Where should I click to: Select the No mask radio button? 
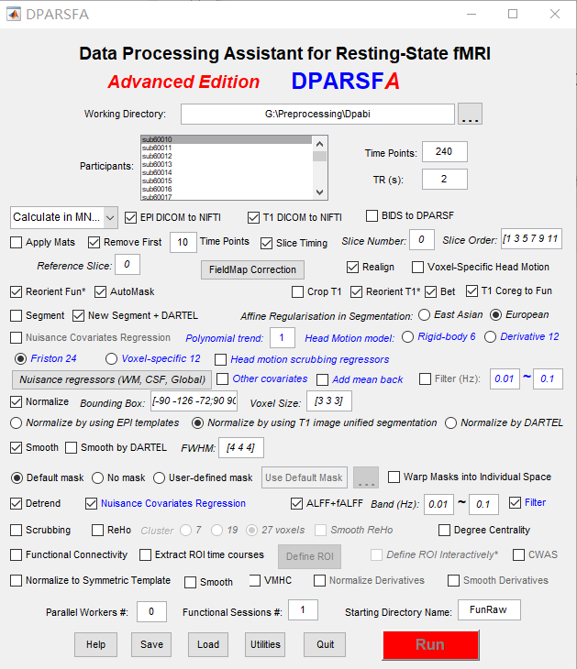99,477
